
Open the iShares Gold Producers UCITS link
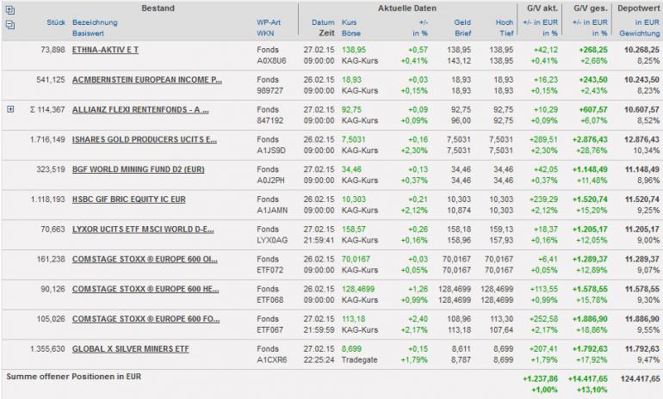coord(144,140)
